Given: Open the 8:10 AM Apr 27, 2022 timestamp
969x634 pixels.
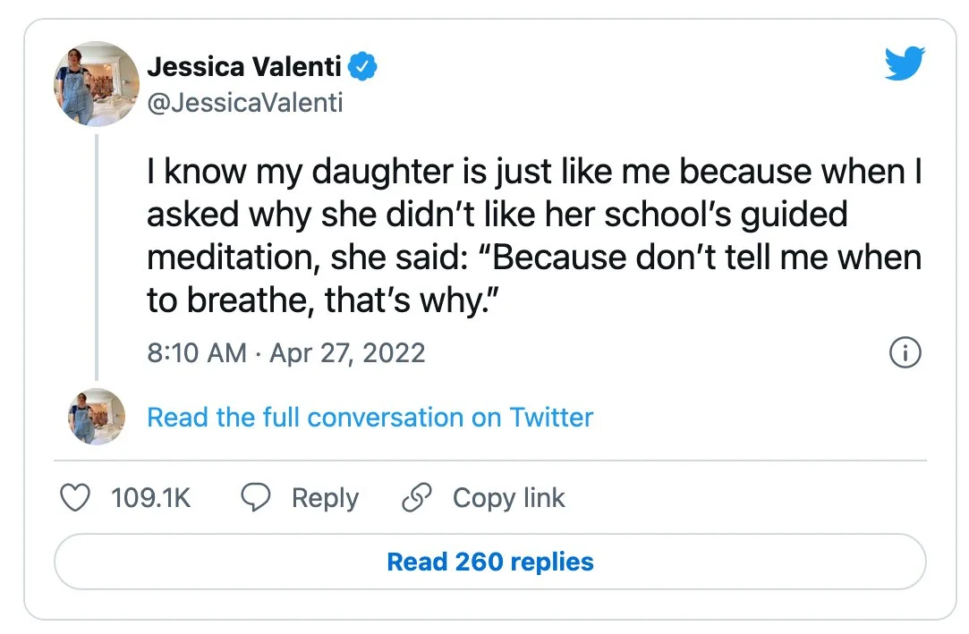Looking at the screenshot, I should click(x=286, y=352).
